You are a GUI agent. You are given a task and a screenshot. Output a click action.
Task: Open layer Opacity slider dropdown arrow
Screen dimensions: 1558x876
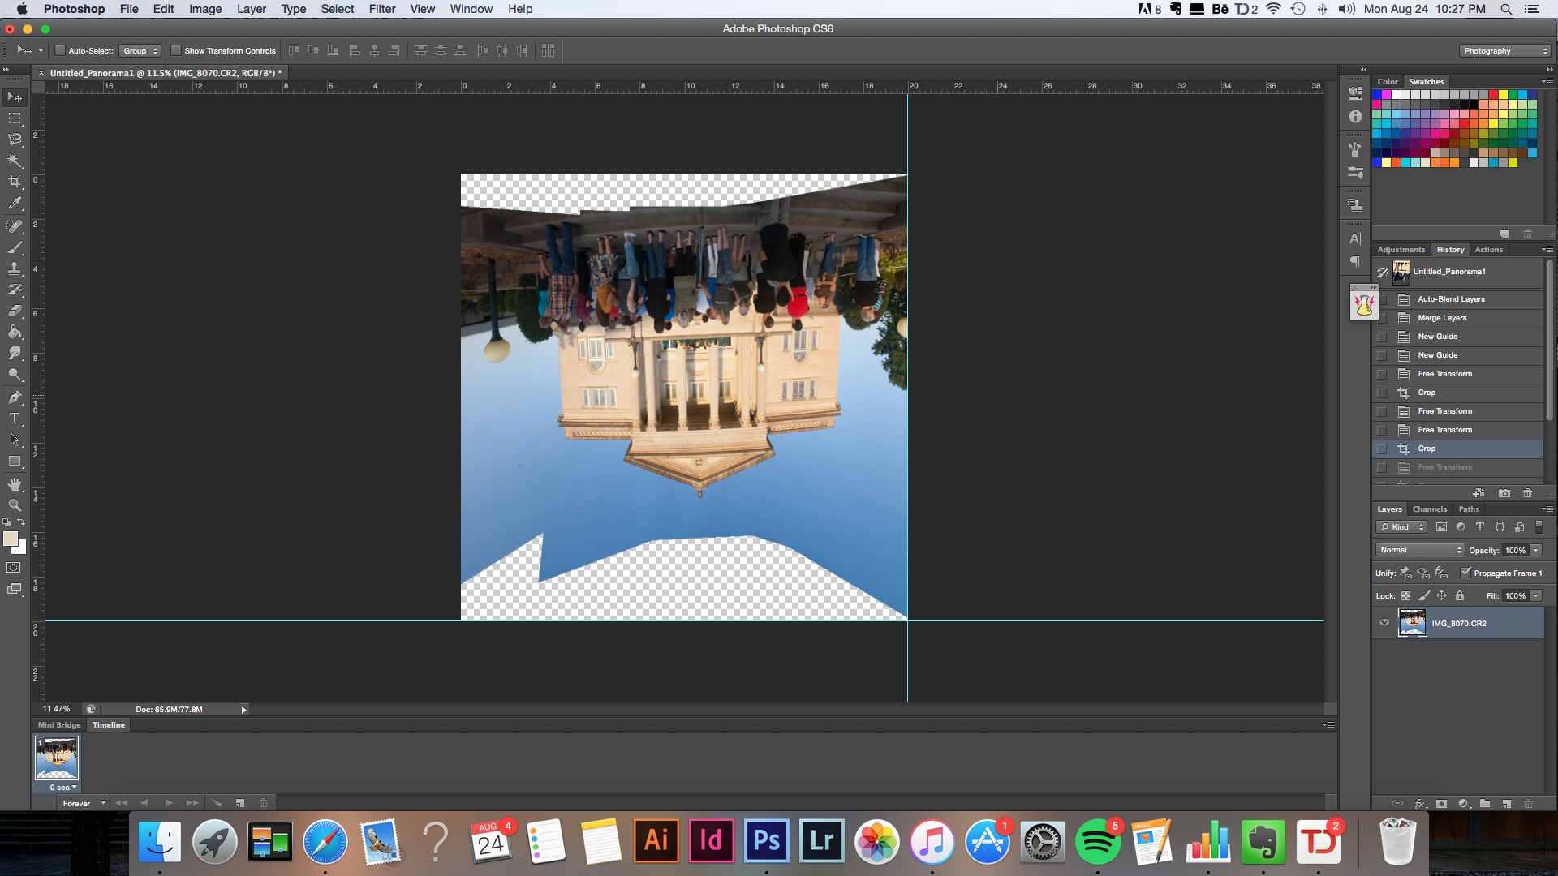tap(1536, 550)
